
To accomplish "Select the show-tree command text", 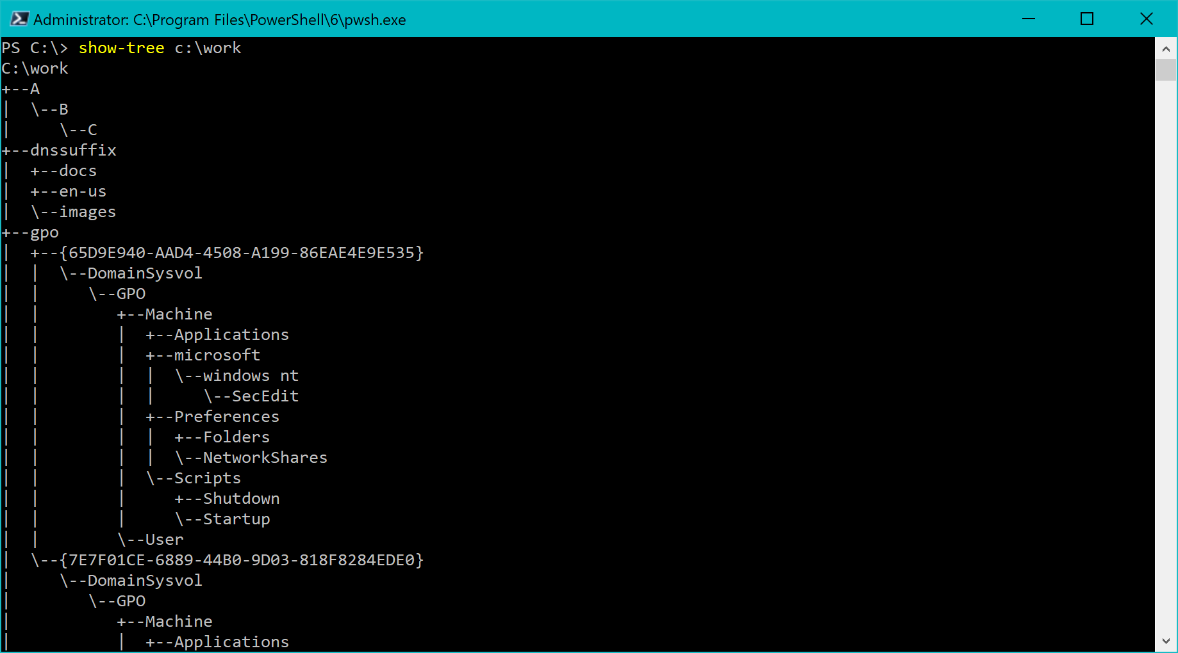I will [121, 47].
